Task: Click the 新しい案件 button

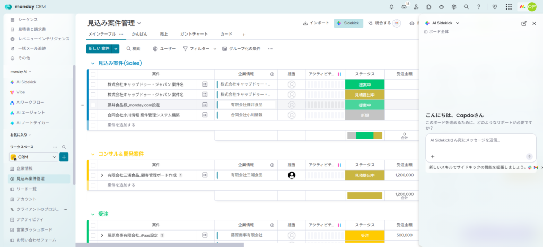Action: [x=99, y=48]
